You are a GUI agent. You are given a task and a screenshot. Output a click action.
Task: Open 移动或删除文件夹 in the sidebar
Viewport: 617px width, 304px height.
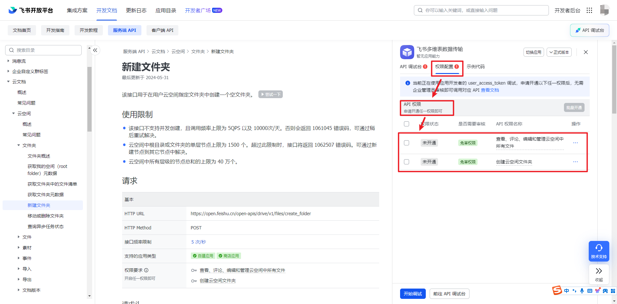pyautogui.click(x=46, y=216)
